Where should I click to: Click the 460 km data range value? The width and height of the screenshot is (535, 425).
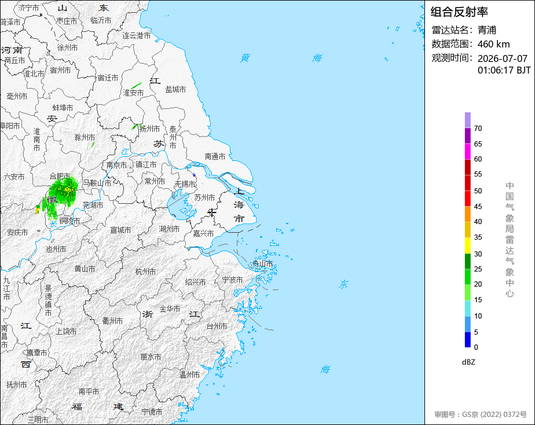coord(494,44)
